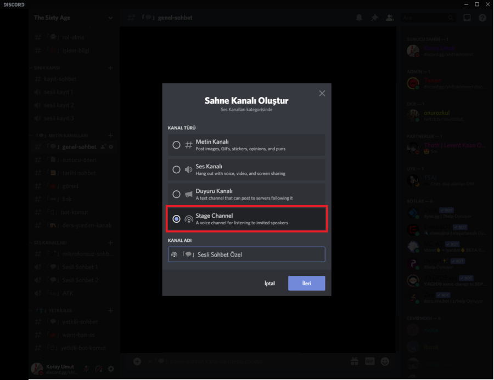The height and width of the screenshot is (380, 494).
Task: Open the Sesli Sohbet 1 voice channel
Action: pyautogui.click(x=80, y=267)
